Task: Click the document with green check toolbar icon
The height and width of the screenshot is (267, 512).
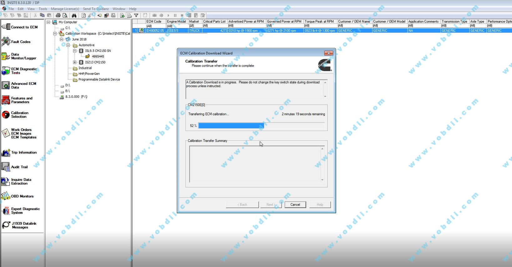Action: (122, 15)
